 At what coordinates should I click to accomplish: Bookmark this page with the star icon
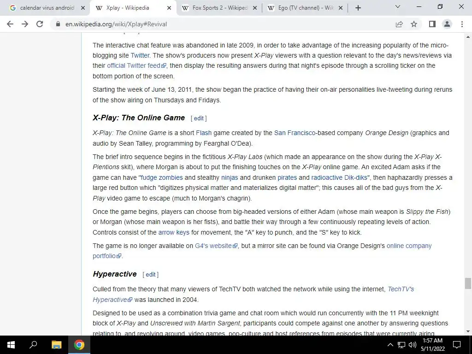click(414, 24)
